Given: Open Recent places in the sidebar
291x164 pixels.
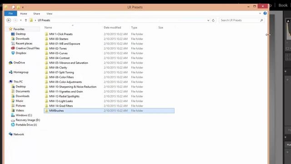Looking at the screenshot, I should coord(24,43).
